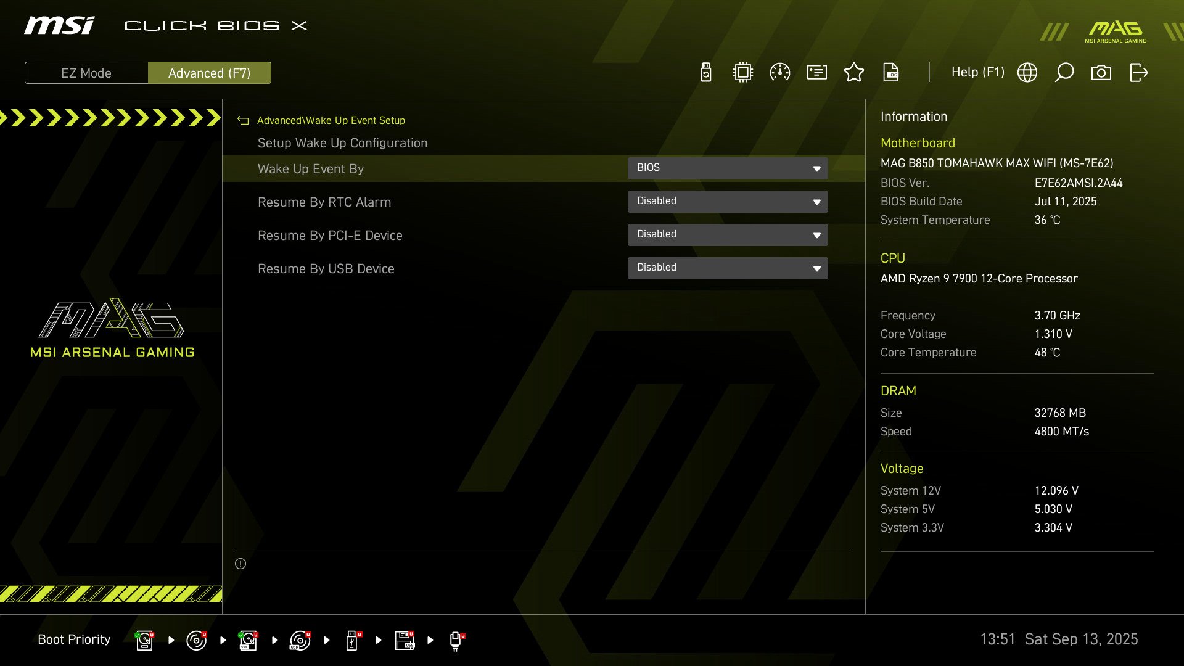Select the network boot device icon

coord(456,640)
